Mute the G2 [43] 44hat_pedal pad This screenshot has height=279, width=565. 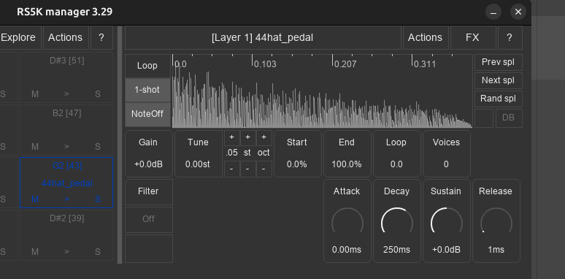click(35, 199)
